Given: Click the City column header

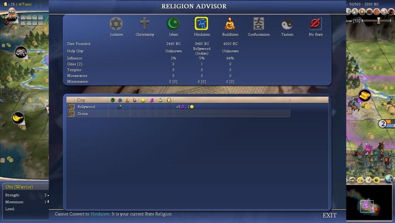Looking at the screenshot, I should pos(92,100).
